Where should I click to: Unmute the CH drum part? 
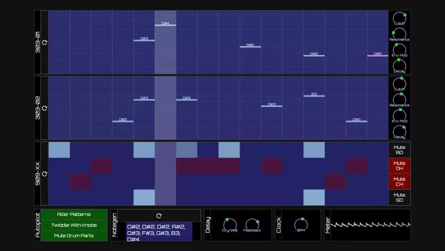399,181
